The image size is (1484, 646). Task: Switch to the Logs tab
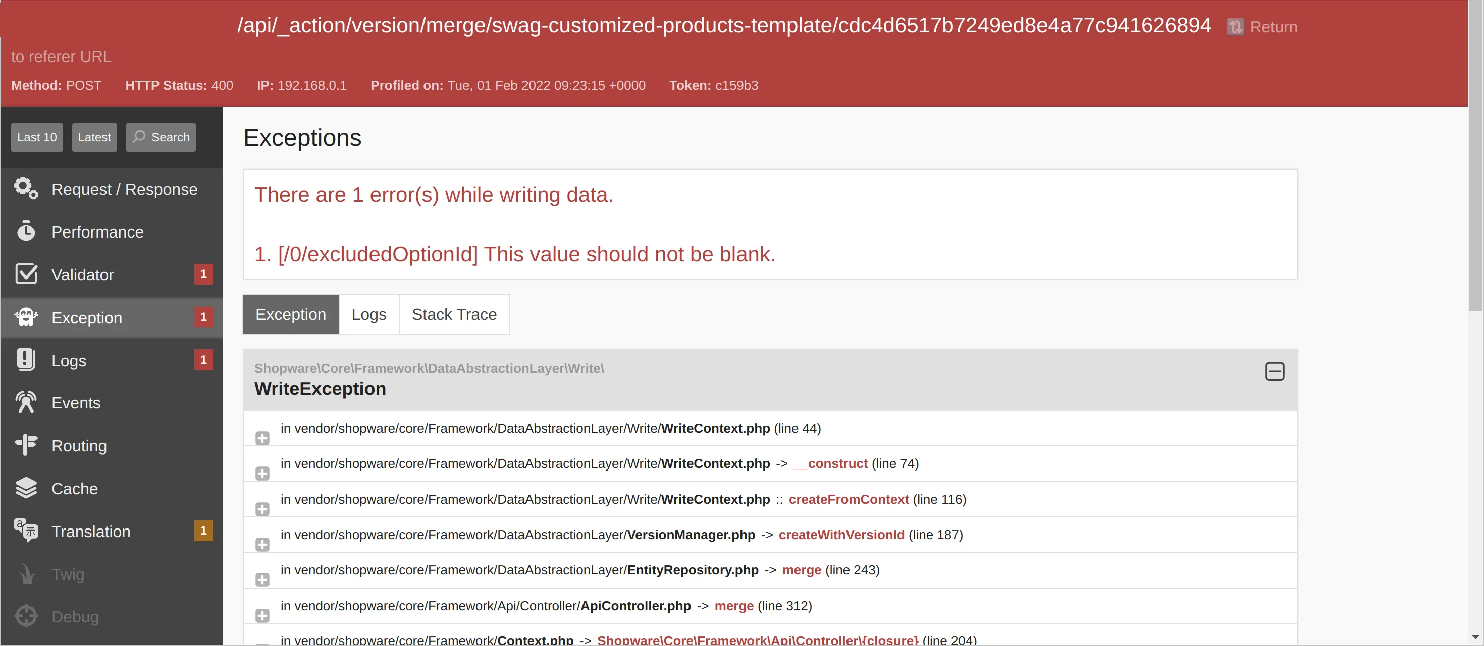(x=368, y=314)
